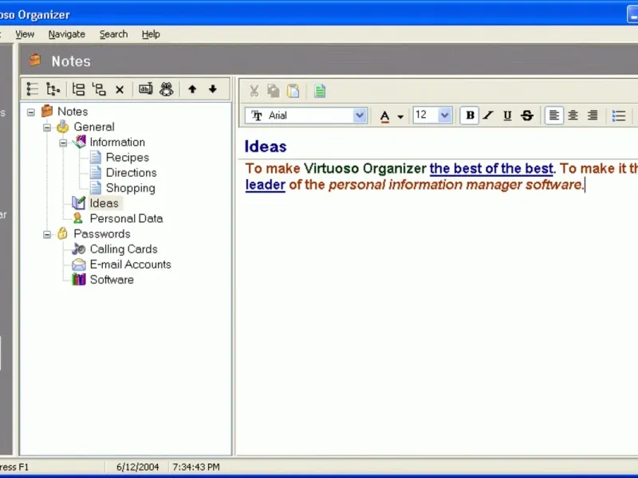Click the Paste clipboard icon
Image resolution: width=638 pixels, height=478 pixels.
(x=293, y=91)
